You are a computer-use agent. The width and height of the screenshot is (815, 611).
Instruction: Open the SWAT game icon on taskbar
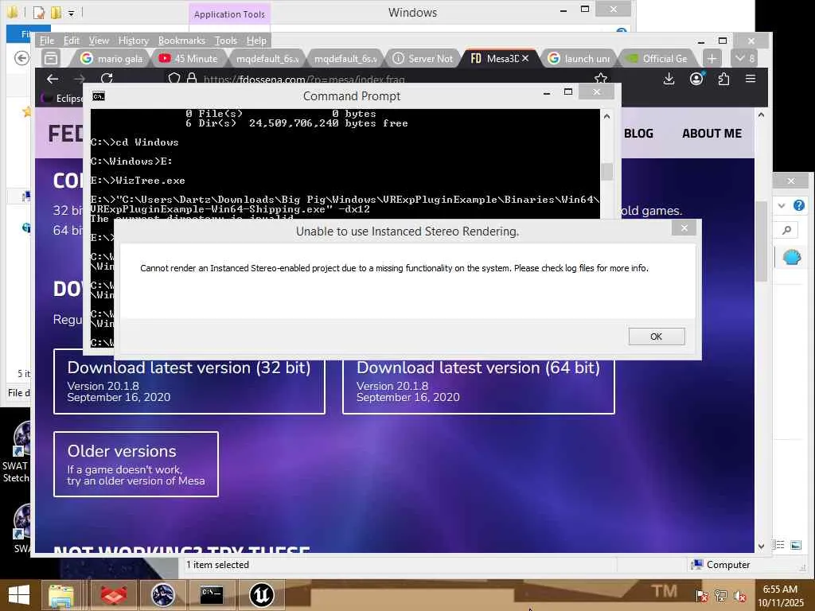(x=162, y=595)
